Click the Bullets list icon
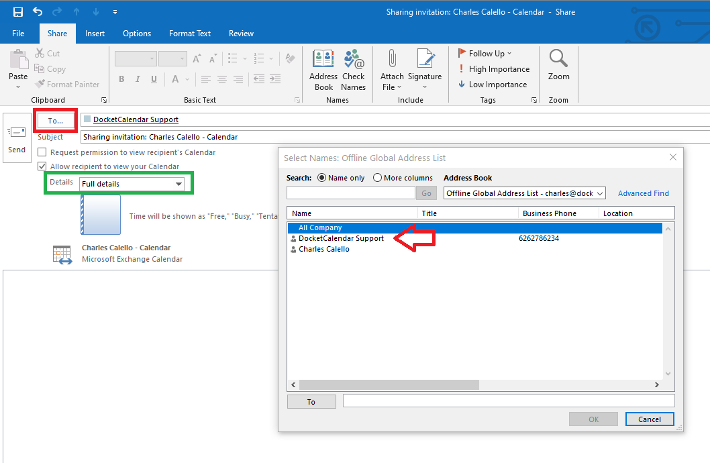 [233, 58]
